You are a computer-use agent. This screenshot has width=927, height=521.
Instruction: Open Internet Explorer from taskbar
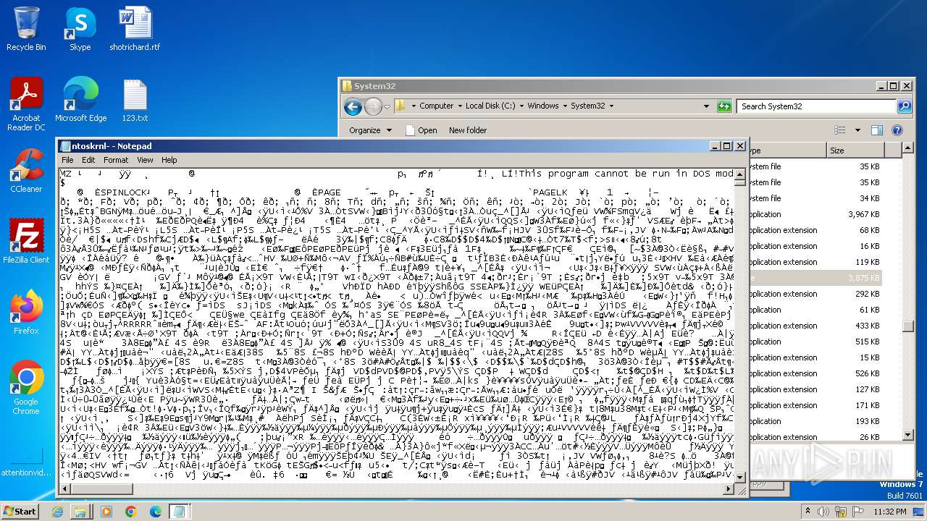click(58, 512)
